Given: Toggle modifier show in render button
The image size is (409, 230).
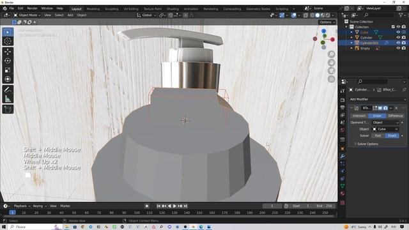Looking at the screenshot, I should pyautogui.click(x=385, y=108).
